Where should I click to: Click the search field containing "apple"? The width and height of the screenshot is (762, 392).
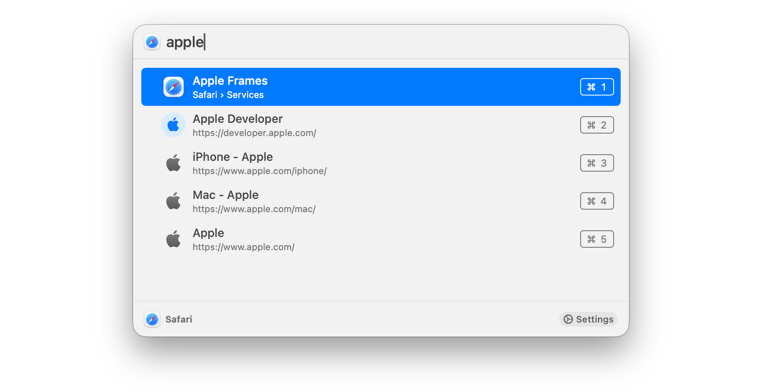click(372, 42)
